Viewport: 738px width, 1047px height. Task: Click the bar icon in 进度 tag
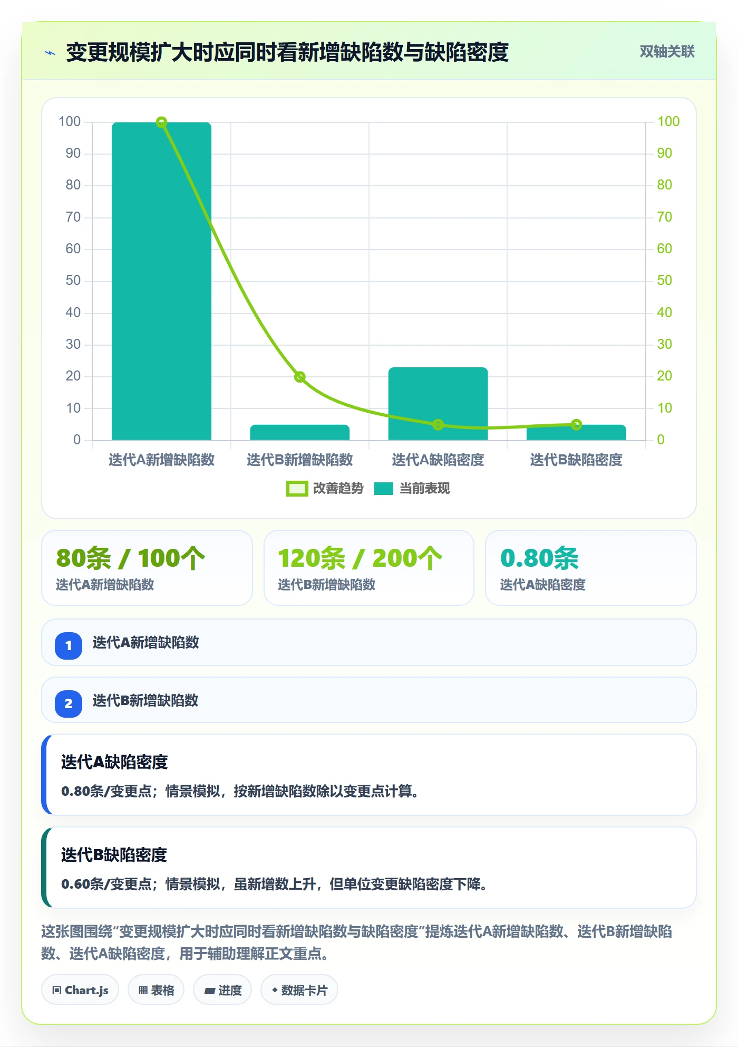209,991
